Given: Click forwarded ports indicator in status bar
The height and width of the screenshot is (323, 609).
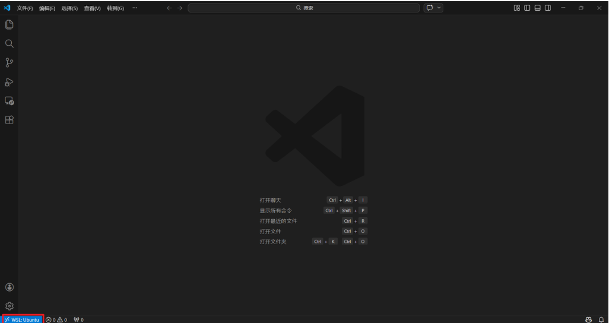Looking at the screenshot, I should (78, 320).
